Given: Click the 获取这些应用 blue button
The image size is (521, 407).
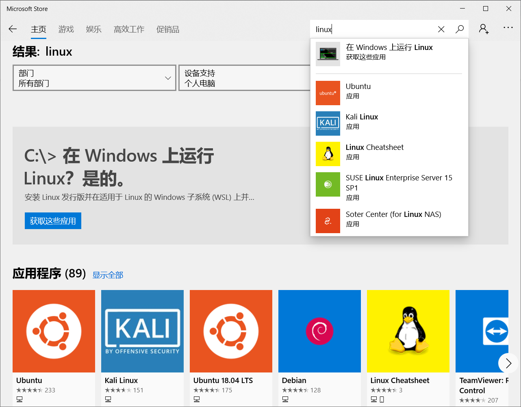Looking at the screenshot, I should [53, 221].
